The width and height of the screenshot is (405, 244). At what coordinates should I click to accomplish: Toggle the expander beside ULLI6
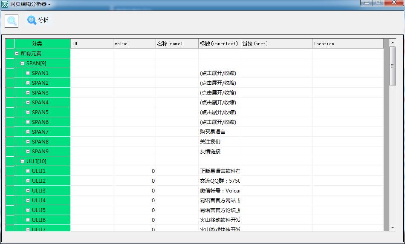28,220
